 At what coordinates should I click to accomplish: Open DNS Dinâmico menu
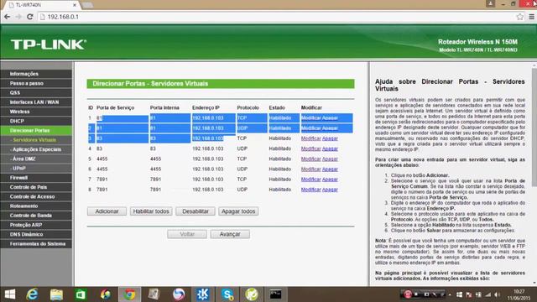(x=36, y=234)
